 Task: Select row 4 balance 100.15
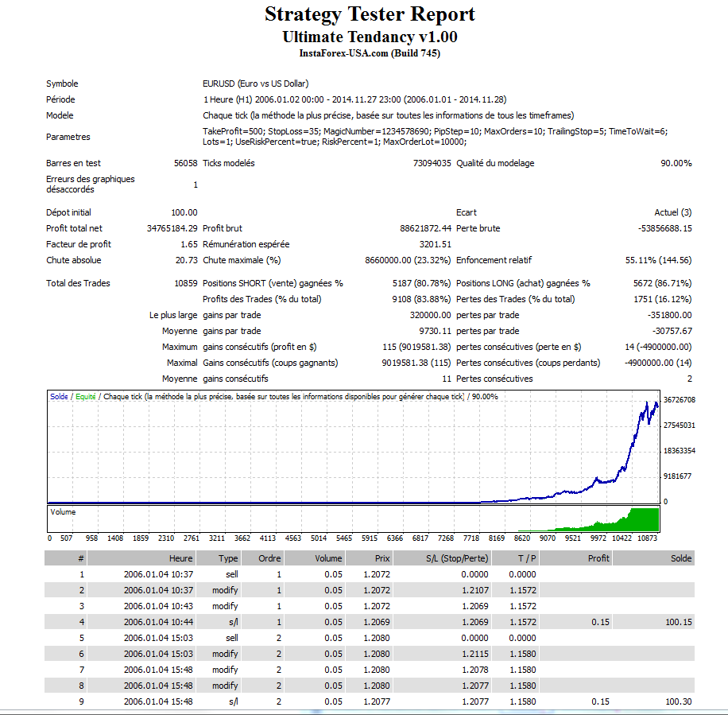[x=679, y=622]
